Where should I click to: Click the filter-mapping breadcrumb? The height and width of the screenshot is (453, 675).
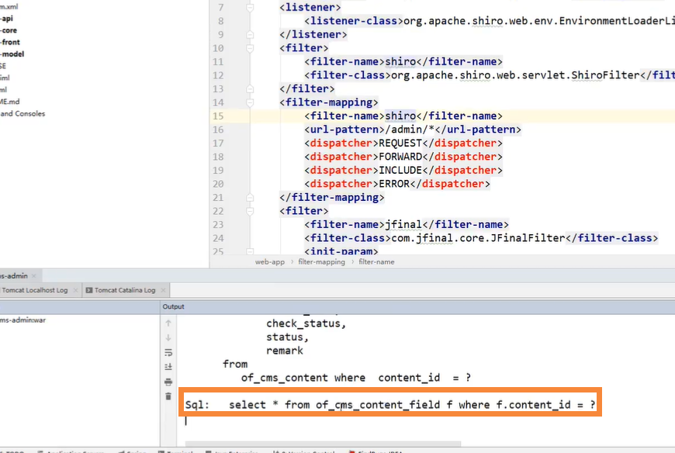tap(321, 262)
